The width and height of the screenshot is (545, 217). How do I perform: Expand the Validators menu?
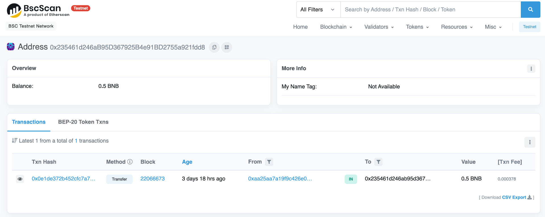(379, 27)
